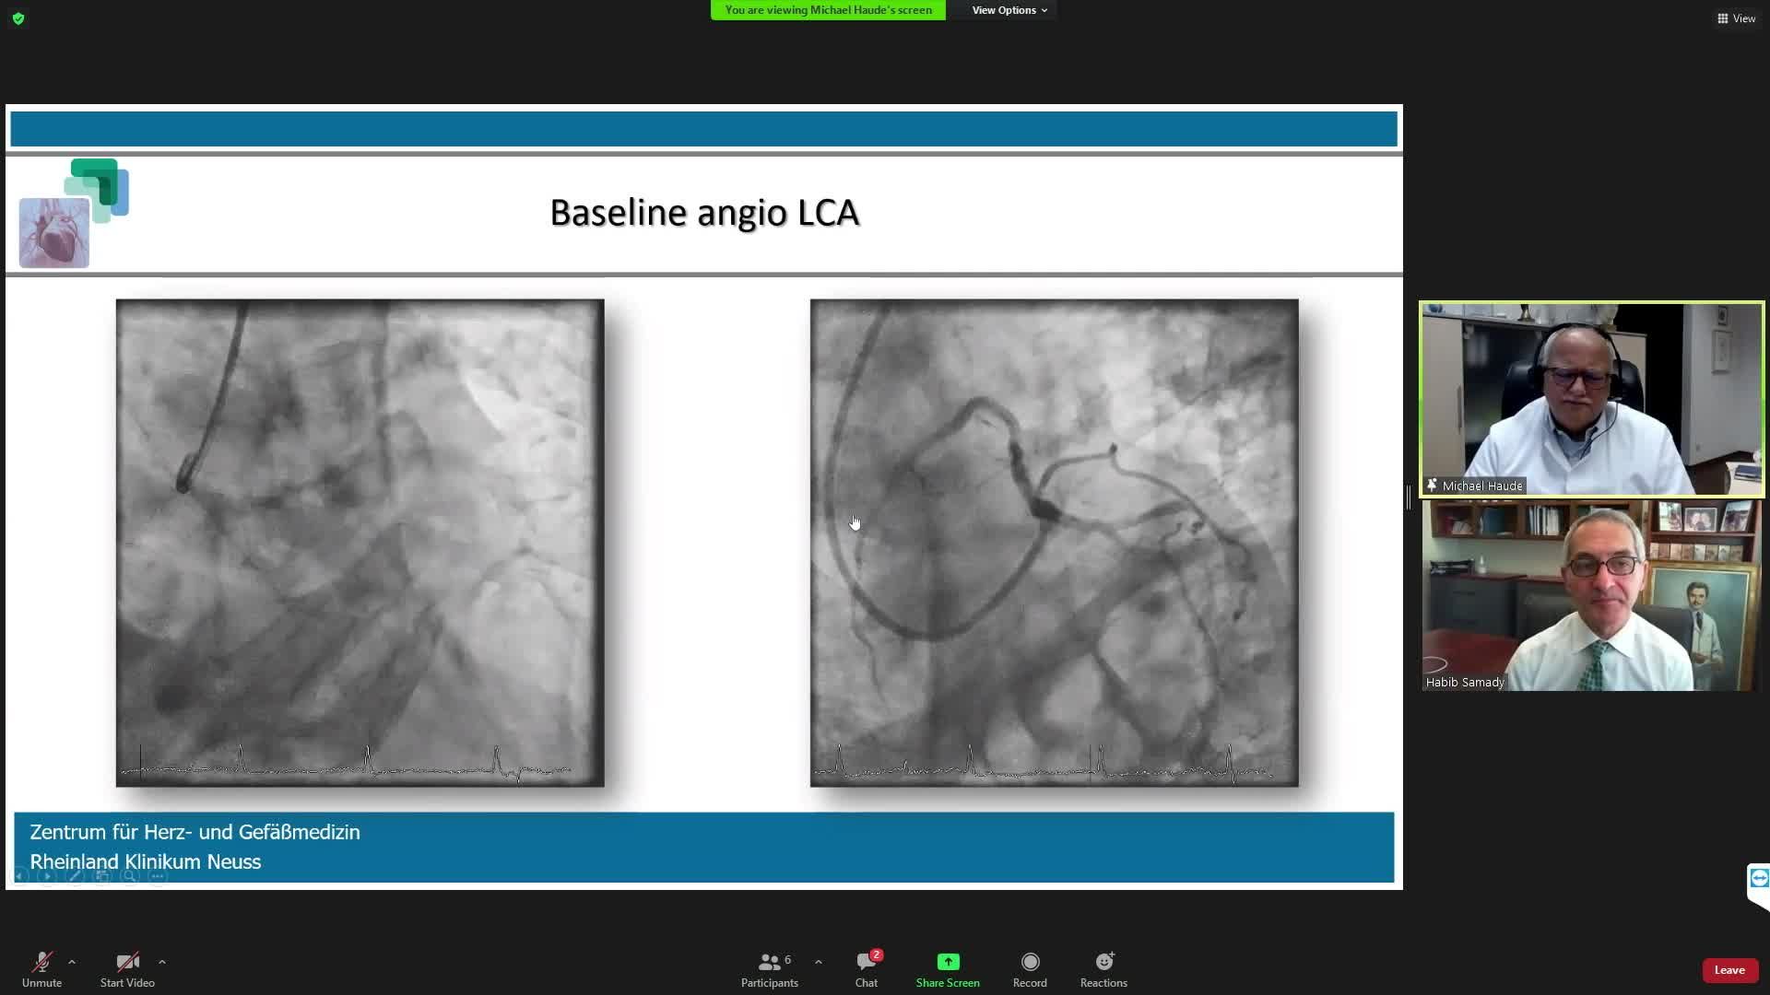1770x995 pixels.
Task: Go to next slide arrow
Action: point(47,876)
